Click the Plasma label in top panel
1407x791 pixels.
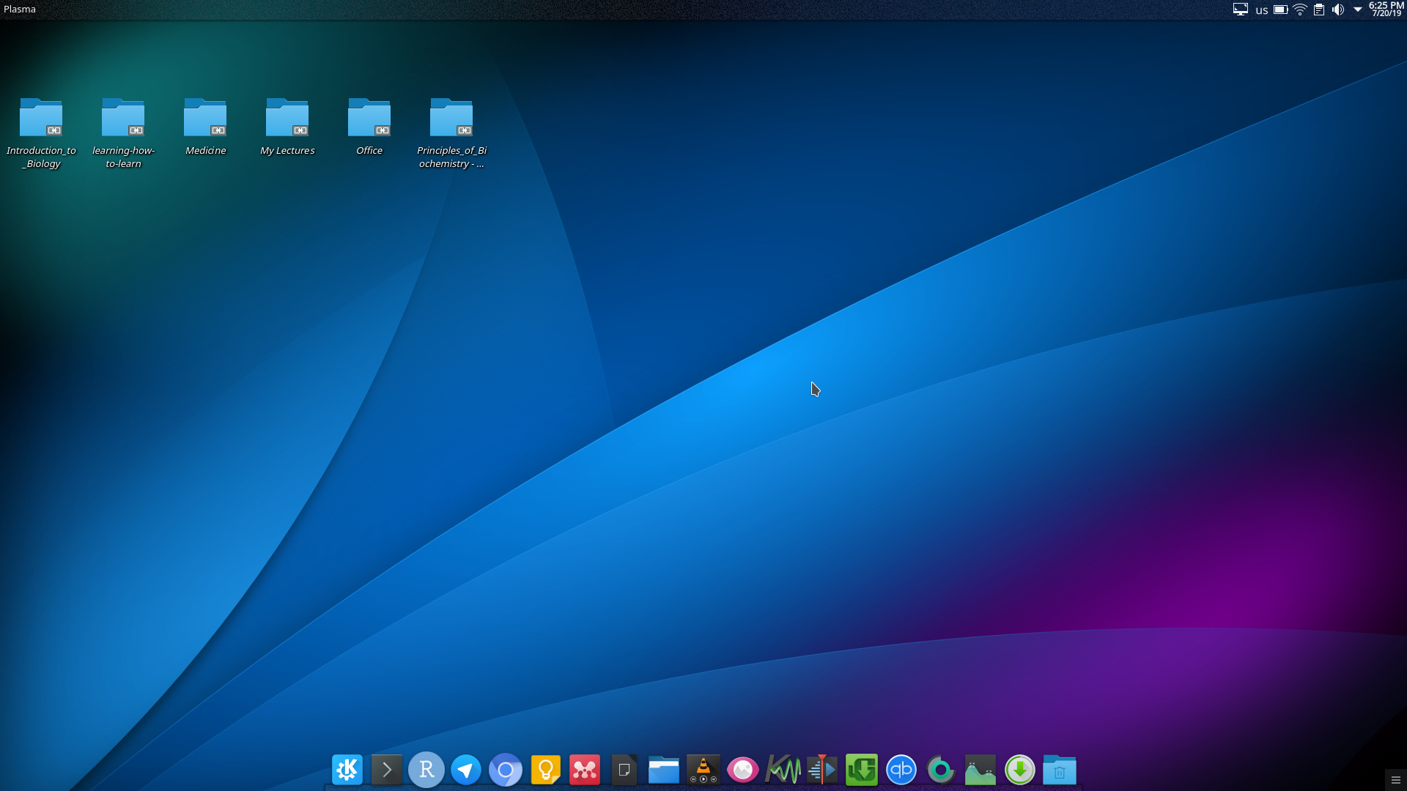pos(20,10)
